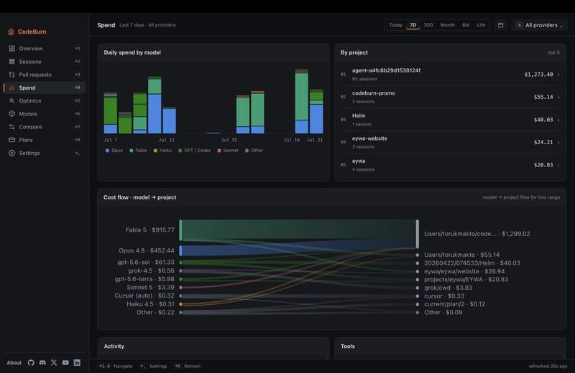Select the 30D time range
This screenshot has height=373, width=575.
[428, 25]
